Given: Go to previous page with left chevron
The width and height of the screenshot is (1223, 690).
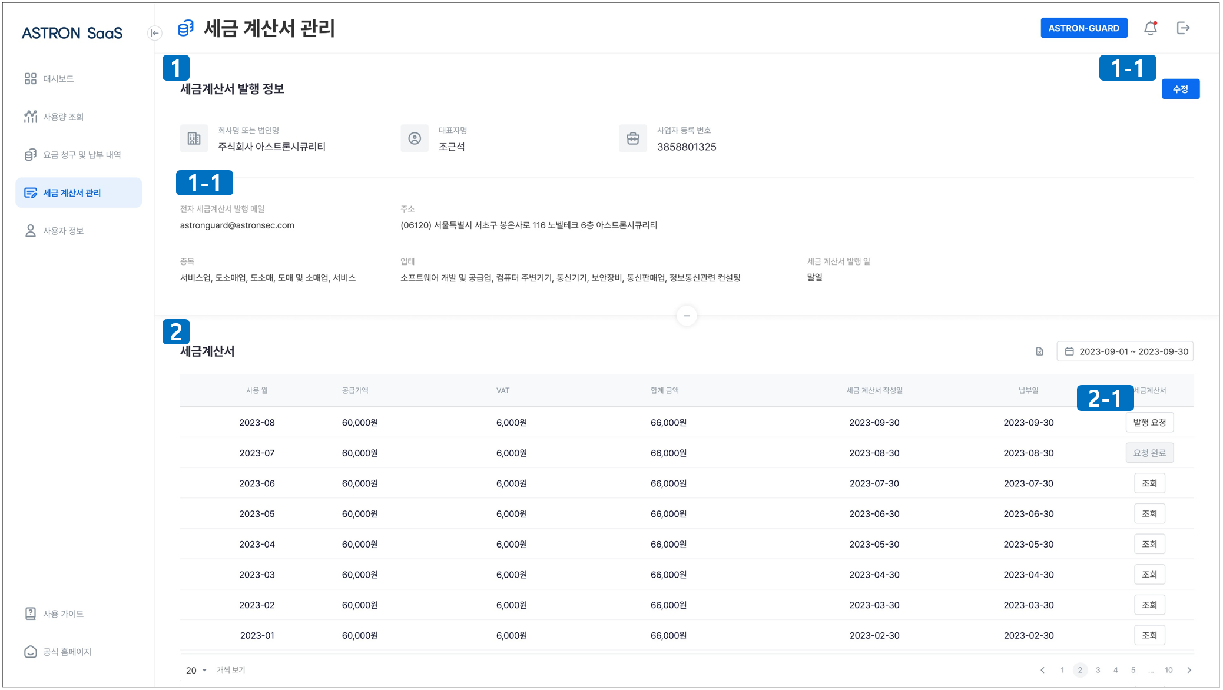Looking at the screenshot, I should [1043, 670].
